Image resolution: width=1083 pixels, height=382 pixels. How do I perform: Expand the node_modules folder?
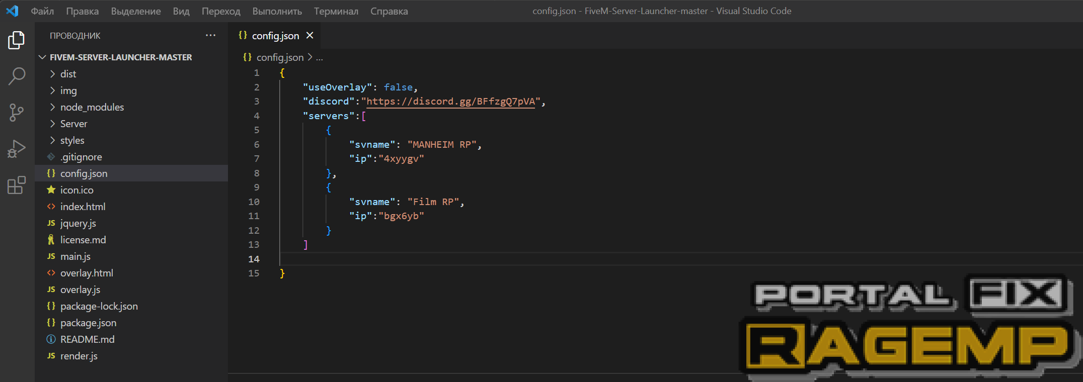click(x=52, y=107)
